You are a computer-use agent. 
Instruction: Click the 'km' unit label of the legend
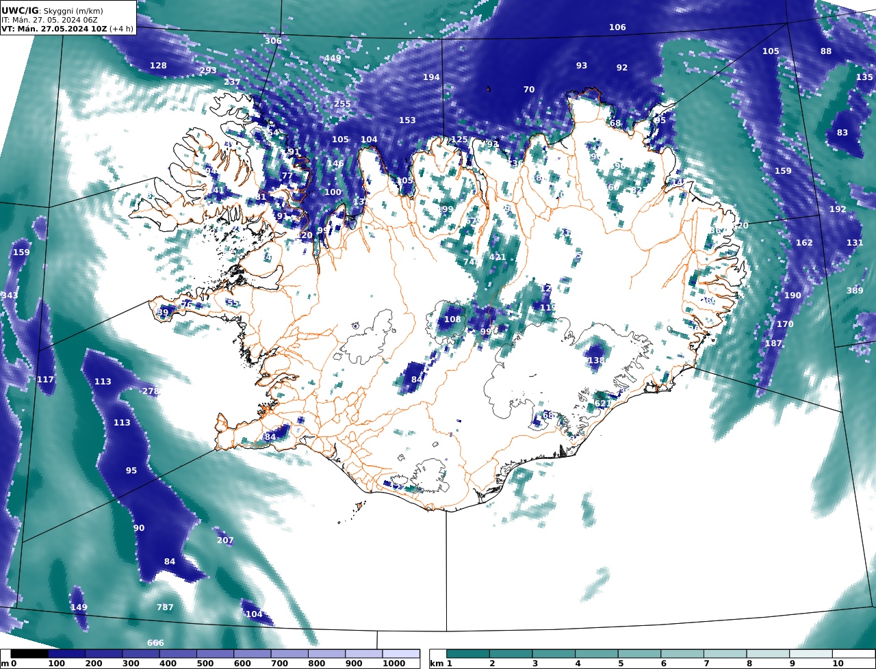coord(436,664)
